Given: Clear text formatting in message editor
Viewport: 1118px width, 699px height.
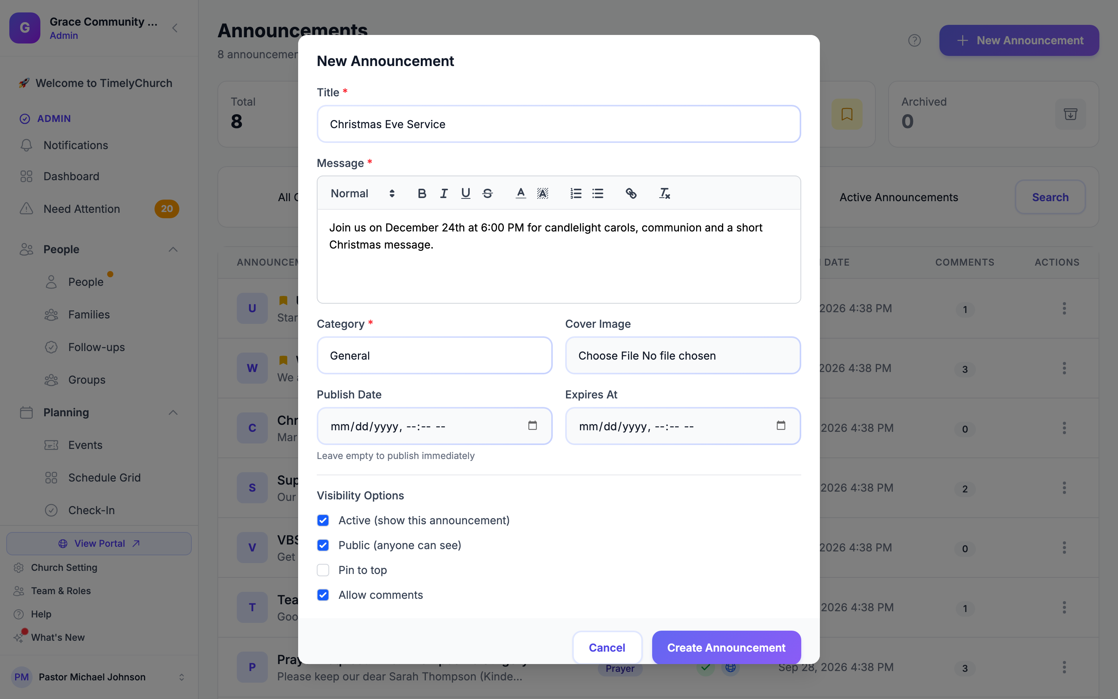Looking at the screenshot, I should pos(664,193).
